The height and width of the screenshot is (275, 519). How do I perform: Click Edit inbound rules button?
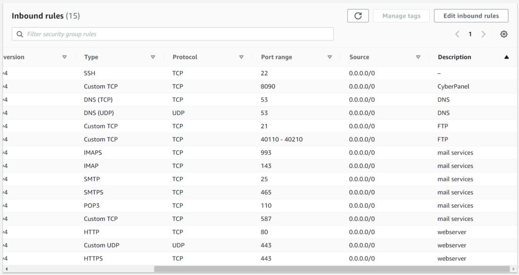coord(471,16)
